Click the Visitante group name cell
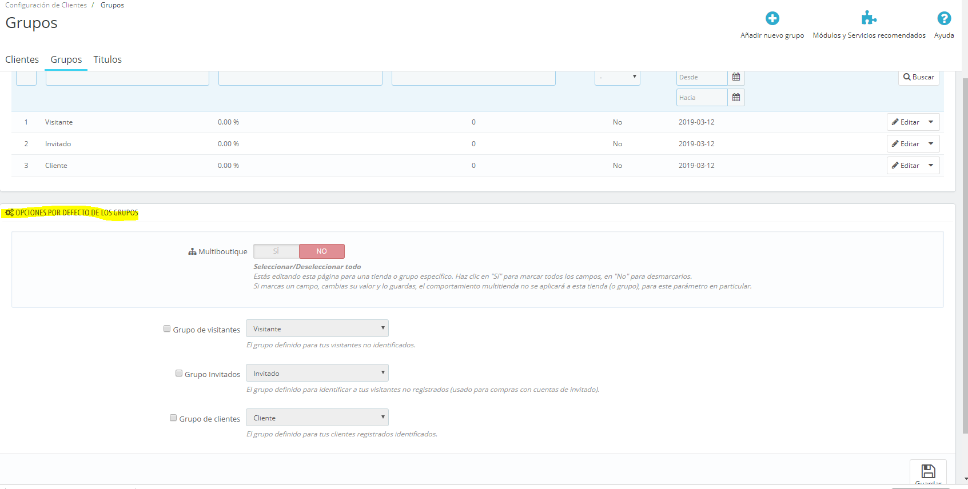This screenshot has width=968, height=489. tap(59, 122)
